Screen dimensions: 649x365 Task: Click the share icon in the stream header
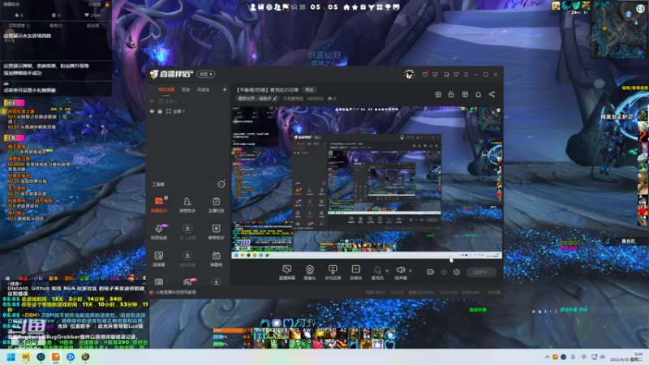point(492,94)
